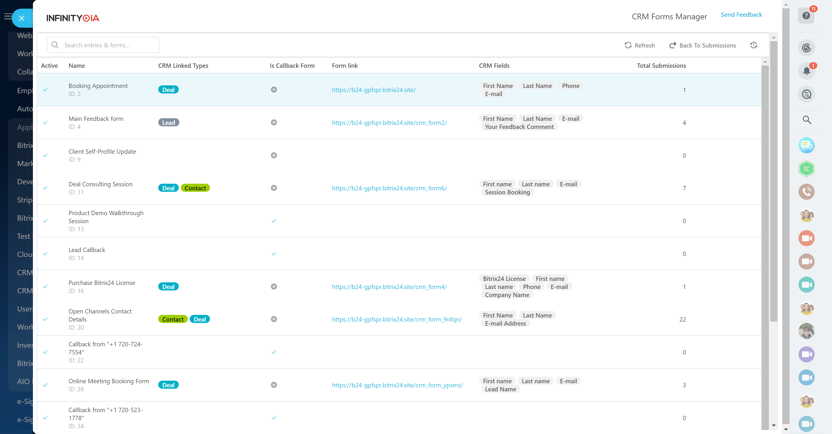
Task: Click the history clock icon beside Back To Submissions
Action: pos(753,45)
